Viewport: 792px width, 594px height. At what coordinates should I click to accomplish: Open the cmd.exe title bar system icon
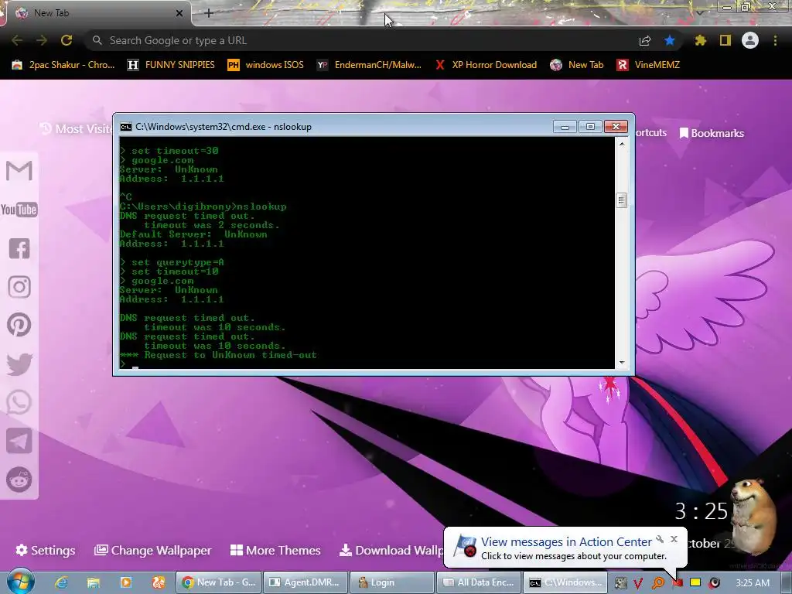126,127
